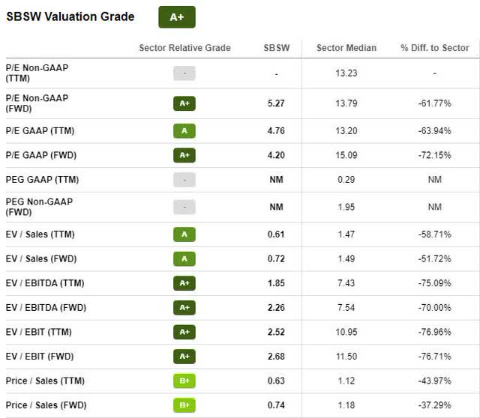Click the A badge for P/E GAAP (TTM)
The image size is (480, 418).
(x=184, y=131)
